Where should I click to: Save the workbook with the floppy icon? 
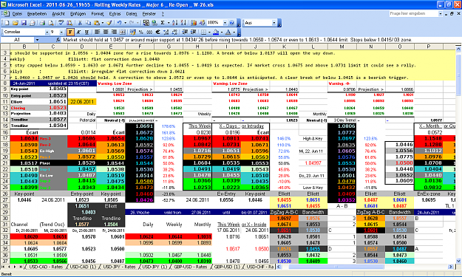tap(24, 23)
